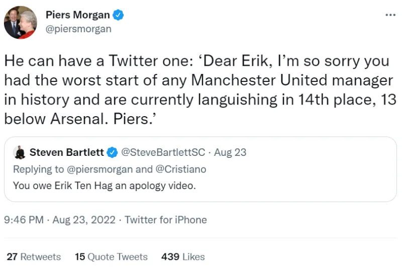Click the 9:46 PM Aug 23, 2022 timestamp

click(60, 220)
